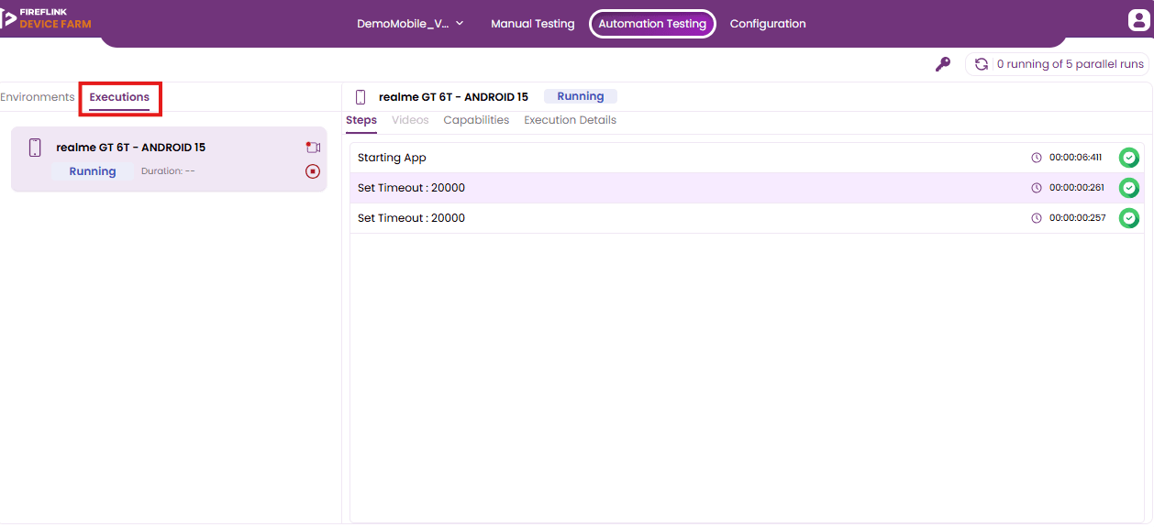This screenshot has width=1154, height=527.
Task: Select the Starting App step row
Action: tap(747, 158)
